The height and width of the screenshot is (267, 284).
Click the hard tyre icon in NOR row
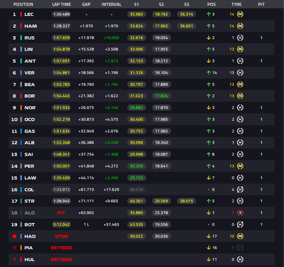click(x=240, y=107)
